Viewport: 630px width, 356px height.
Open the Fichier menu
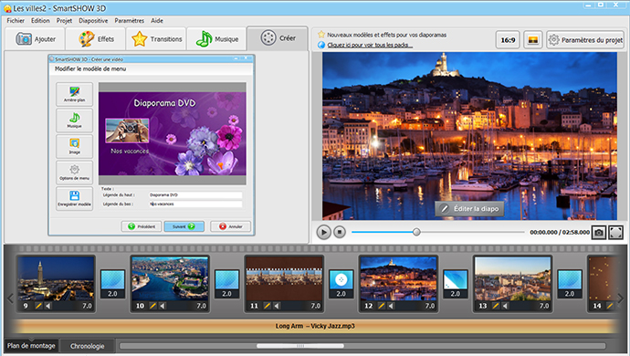16,20
